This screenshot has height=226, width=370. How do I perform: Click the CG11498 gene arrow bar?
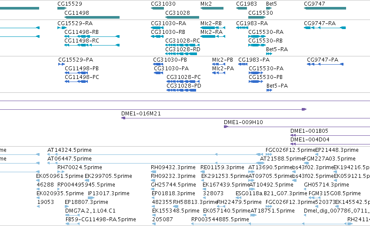(x=92, y=17)
